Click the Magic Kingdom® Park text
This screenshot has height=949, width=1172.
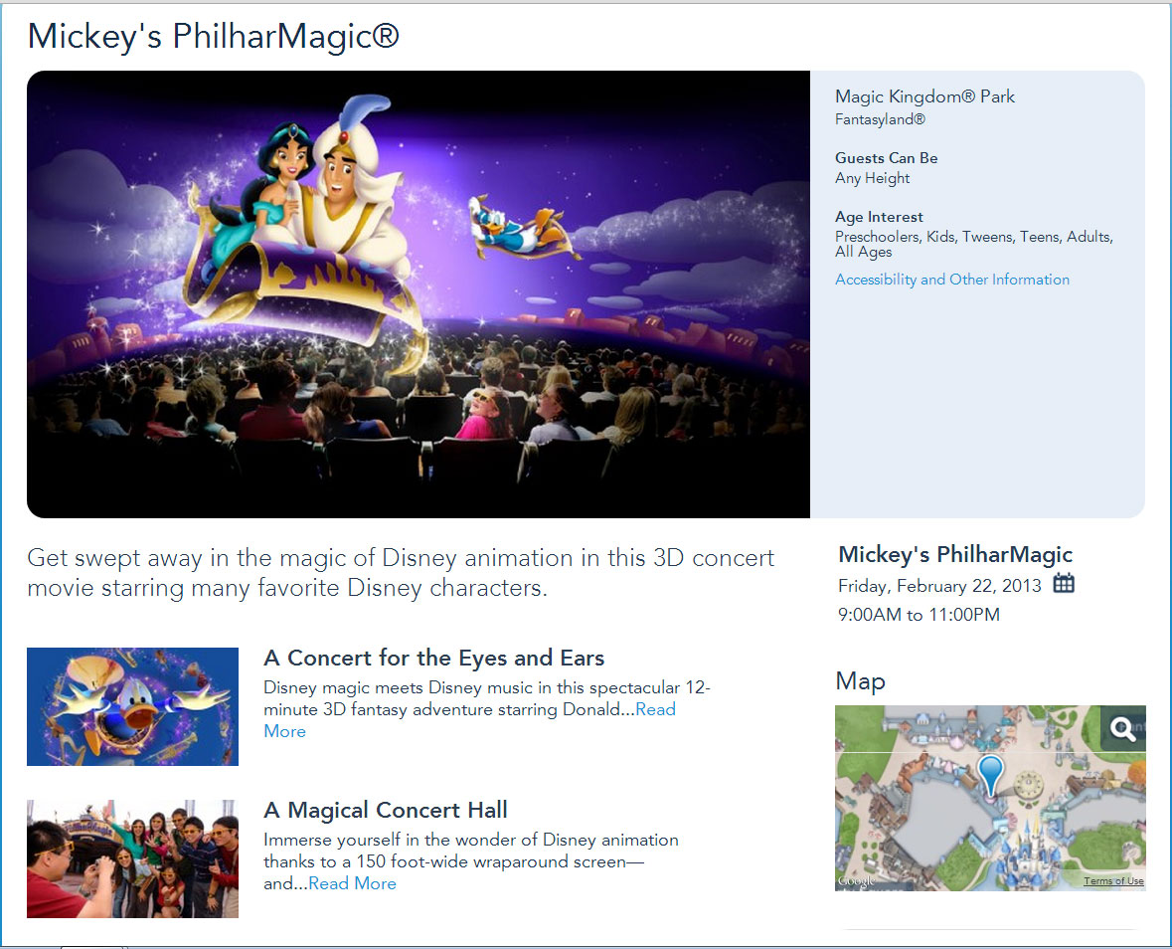pos(924,96)
